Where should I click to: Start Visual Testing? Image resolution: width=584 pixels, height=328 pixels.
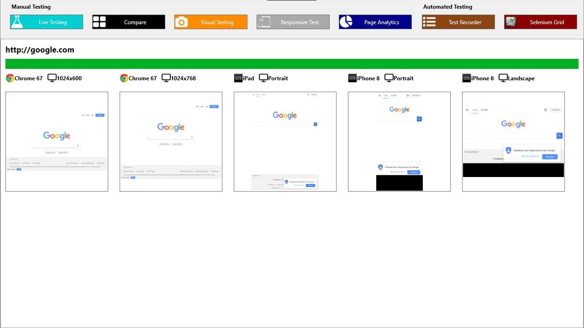[x=211, y=22]
